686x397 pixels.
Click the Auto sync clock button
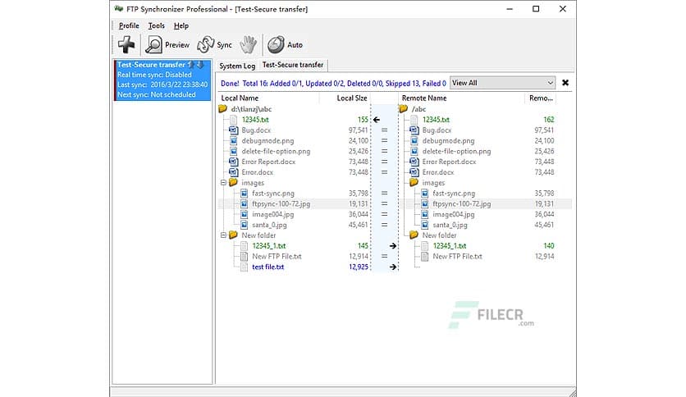coord(286,44)
